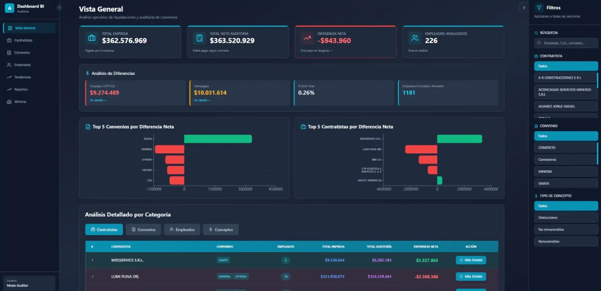Click the Dashboard BI logo icon
This screenshot has width=601, height=291.
9,8
